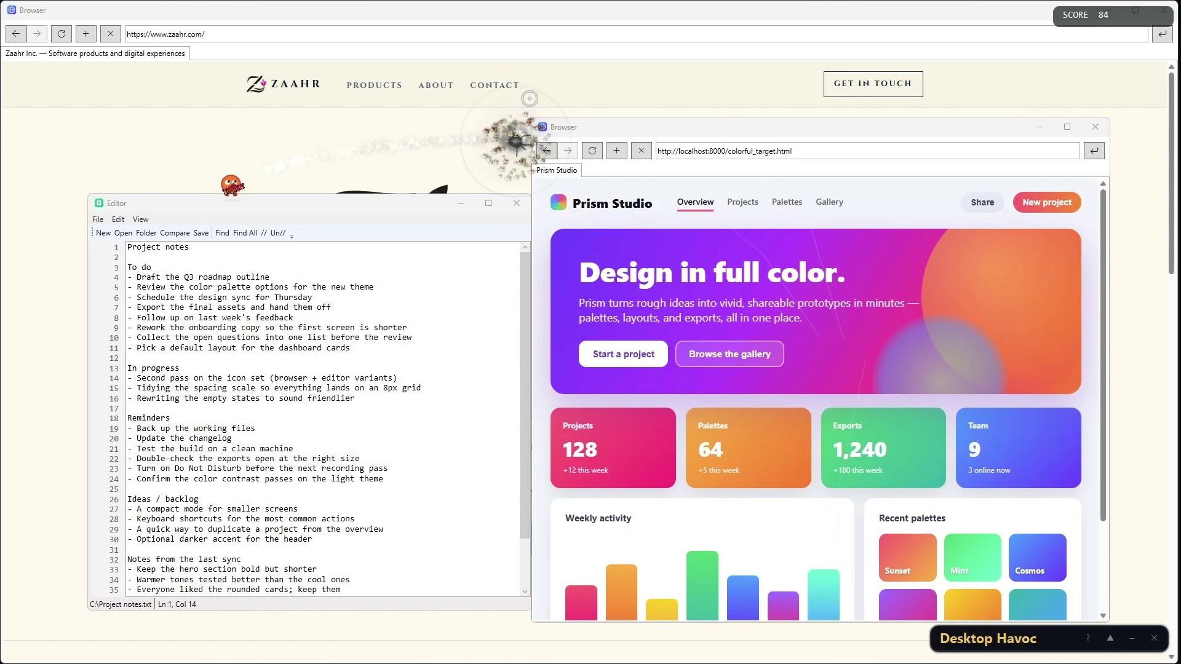Click the outer browser back arrow

(16, 34)
